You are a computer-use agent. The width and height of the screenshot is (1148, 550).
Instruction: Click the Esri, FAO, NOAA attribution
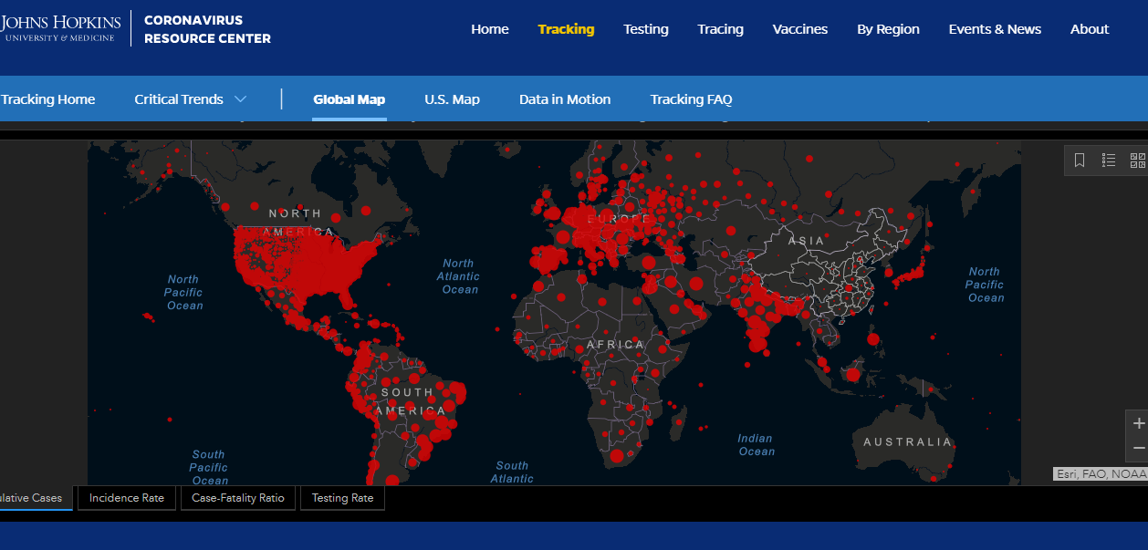point(1100,474)
